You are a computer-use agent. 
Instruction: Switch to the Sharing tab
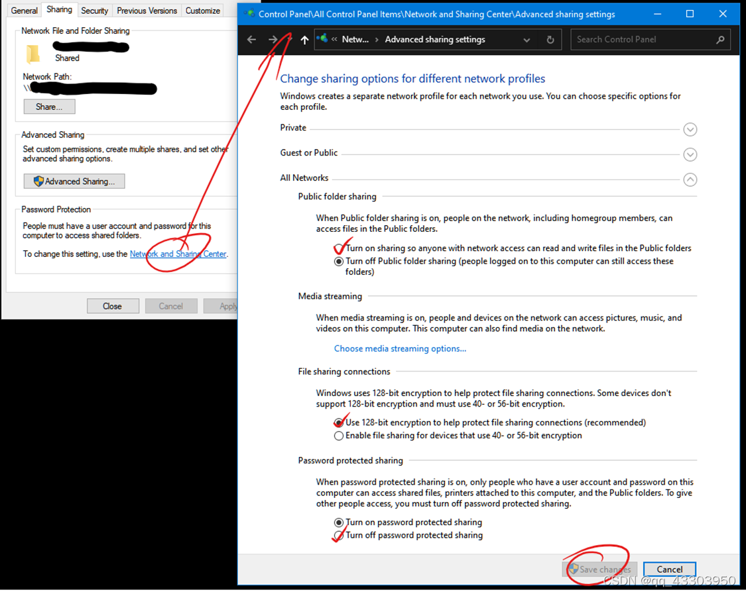[x=60, y=9]
